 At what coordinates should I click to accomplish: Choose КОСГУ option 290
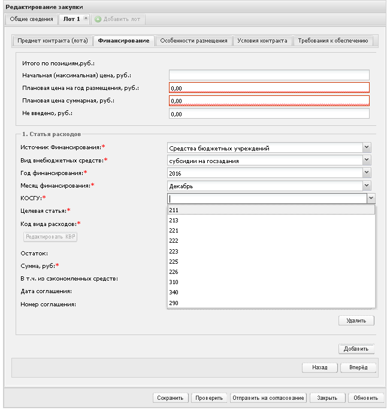pos(271,303)
